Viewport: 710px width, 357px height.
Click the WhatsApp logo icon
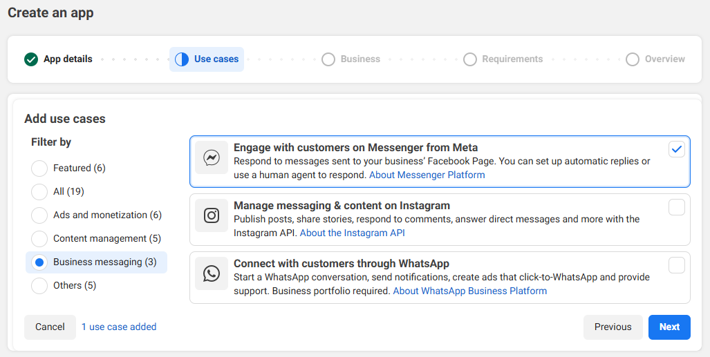coord(212,274)
